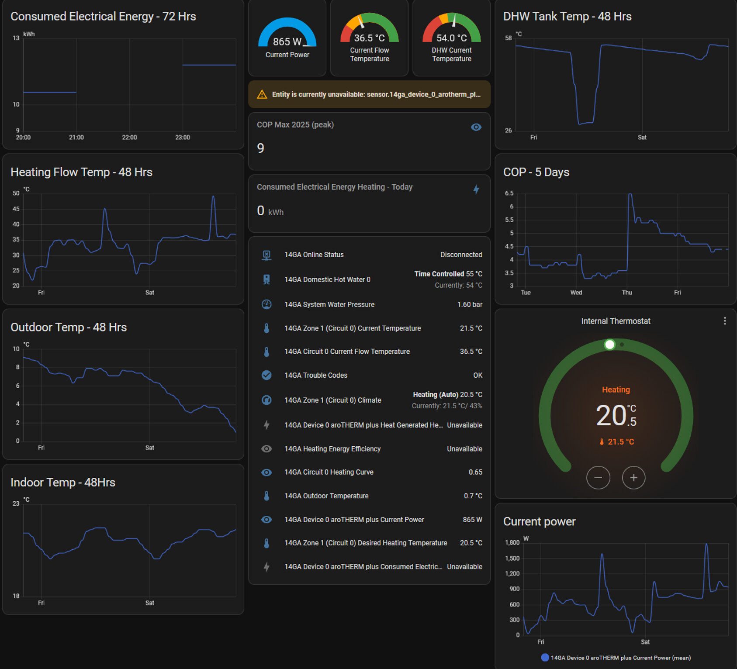Click the Trouble Codes checkmark icon

[x=266, y=375]
